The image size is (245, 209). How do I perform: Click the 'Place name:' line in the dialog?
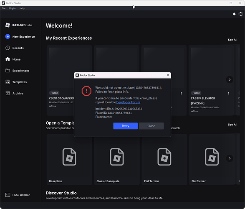104,117
